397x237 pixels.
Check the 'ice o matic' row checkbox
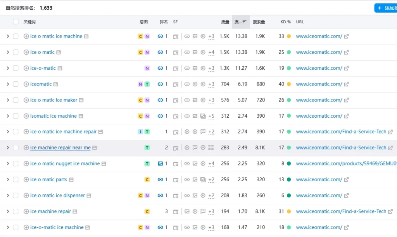click(16, 52)
